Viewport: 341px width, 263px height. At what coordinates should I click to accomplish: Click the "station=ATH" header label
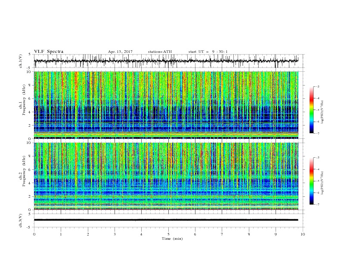tap(160, 52)
